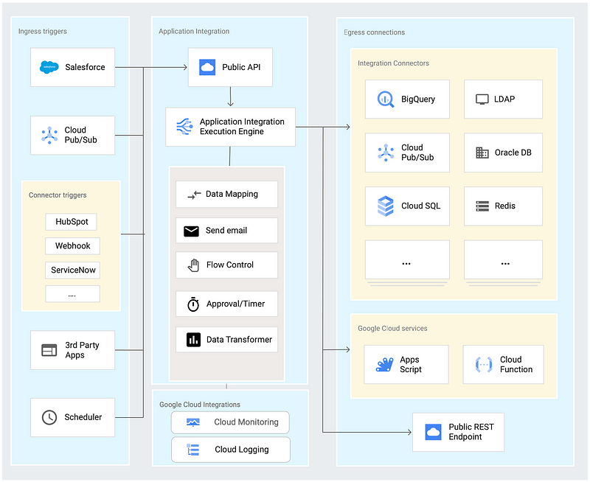Open the Cloud Monitoring integration
The width and height of the screenshot is (590, 482).
point(230,422)
